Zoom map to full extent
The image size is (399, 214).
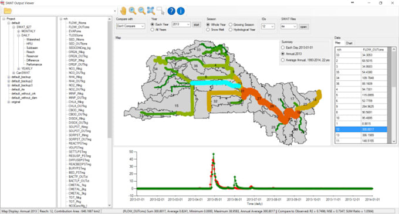(x=151, y=11)
